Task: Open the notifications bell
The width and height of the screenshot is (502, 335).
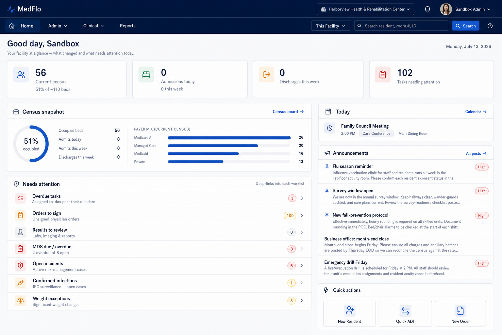Action: [427, 9]
